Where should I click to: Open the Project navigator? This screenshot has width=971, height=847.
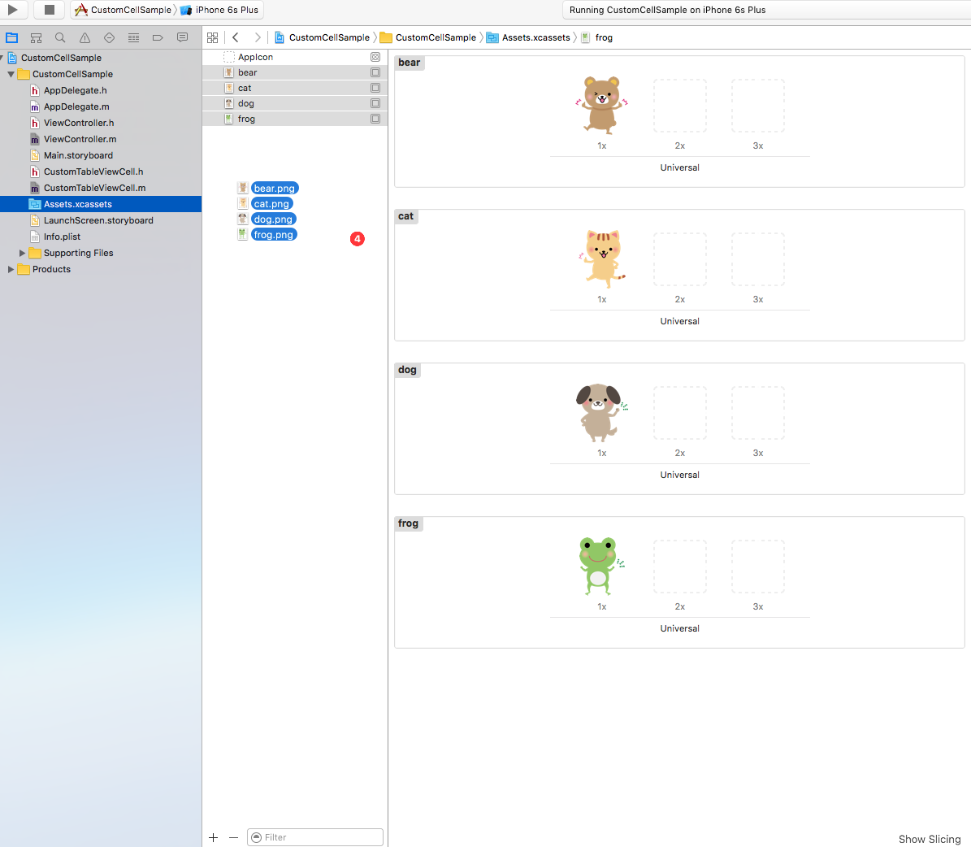tap(11, 37)
